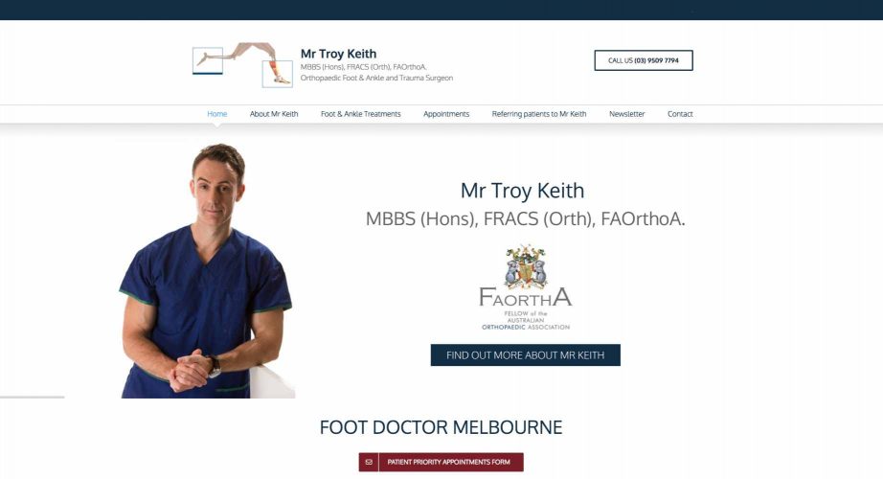Click the Orthopaedic Foot & Ankle Surgeon tagline
This screenshot has height=479, width=883.
376,78
